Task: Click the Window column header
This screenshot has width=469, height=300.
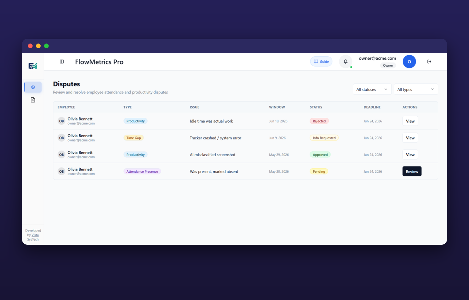Action: [x=277, y=107]
